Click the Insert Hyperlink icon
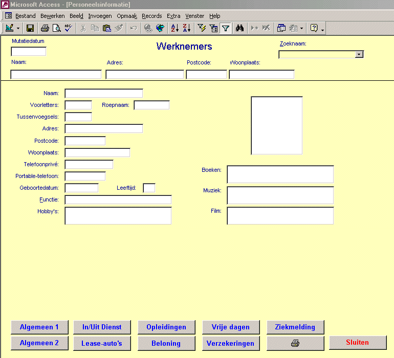The height and width of the screenshot is (358, 394). point(148,28)
